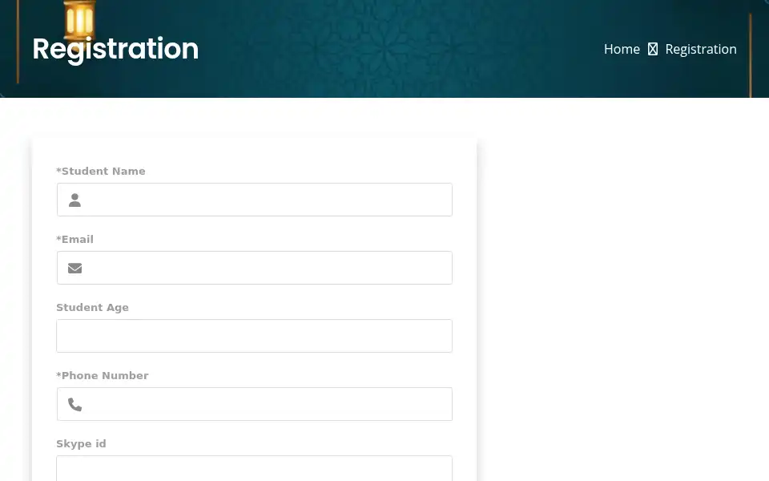Viewport: 769px width, 481px height.
Task: Click the envelope icon in Email field
Action: point(74,268)
